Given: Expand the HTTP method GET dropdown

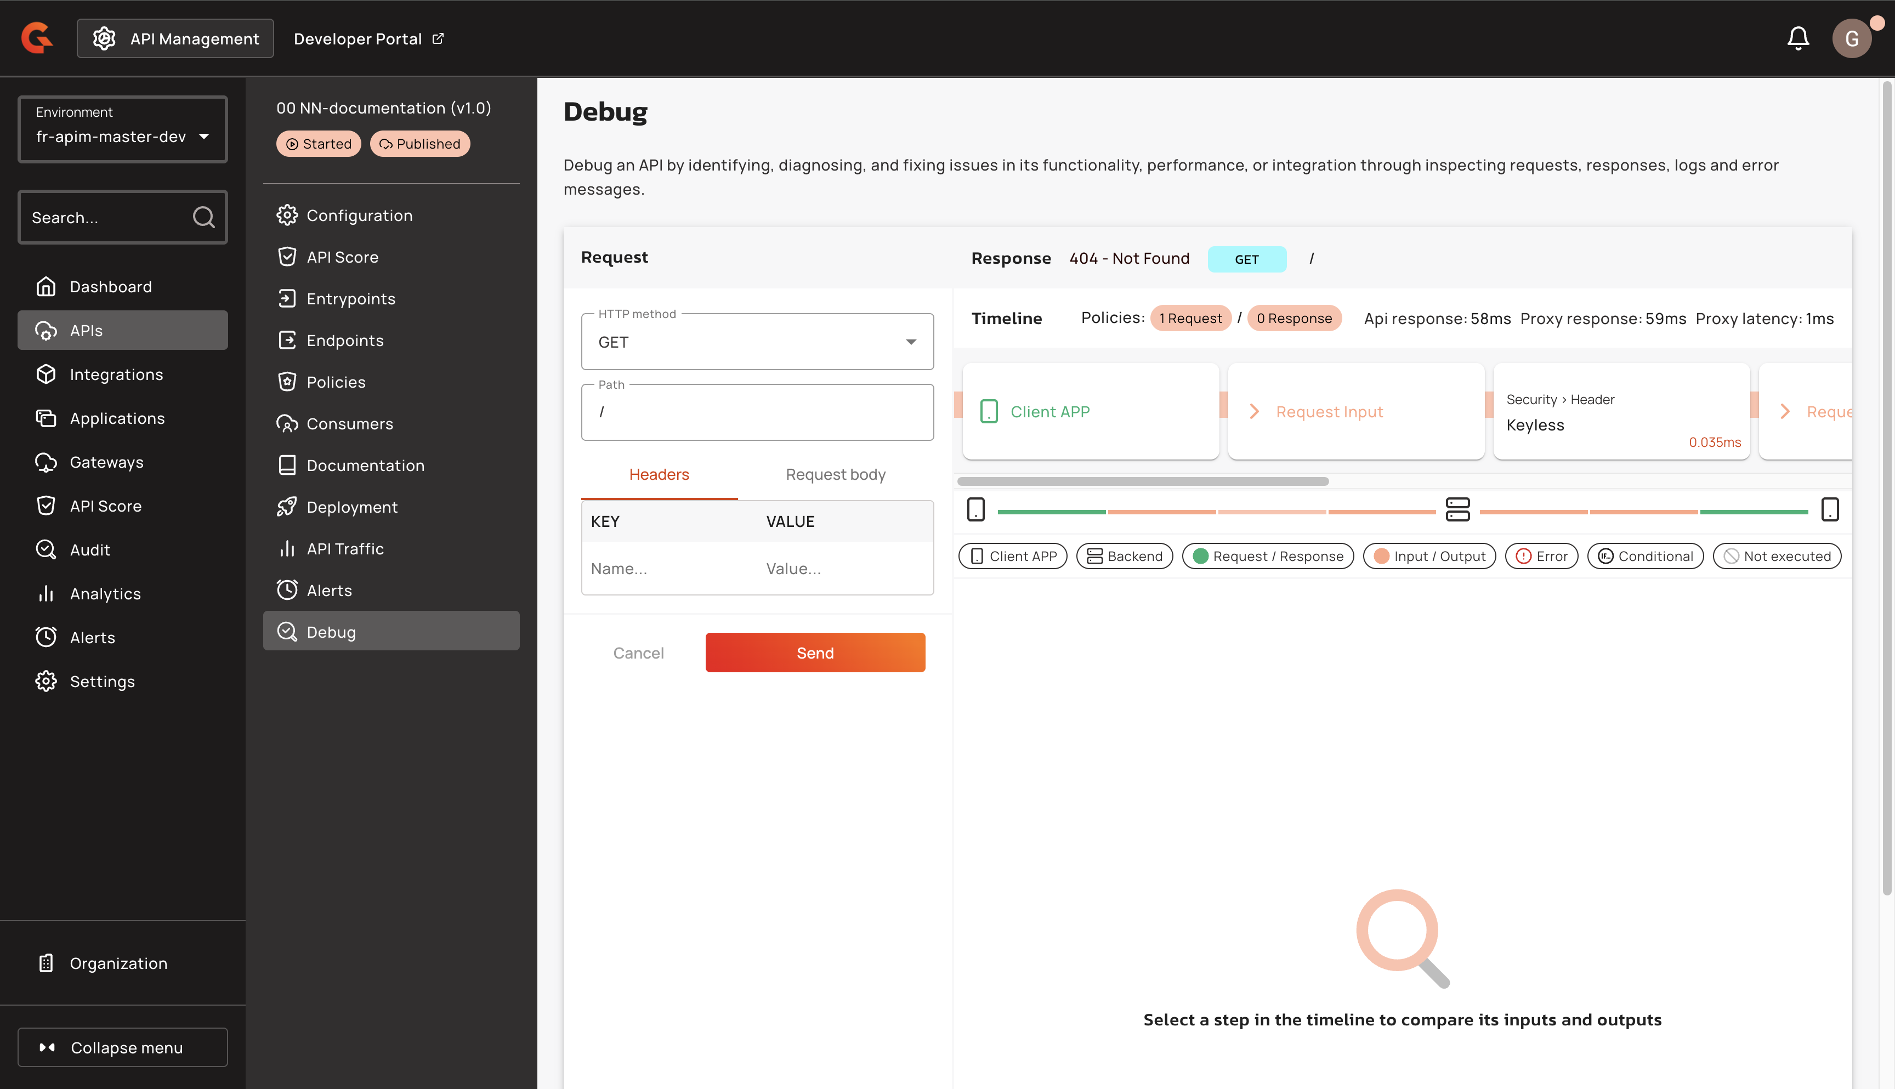Looking at the screenshot, I should 757,342.
